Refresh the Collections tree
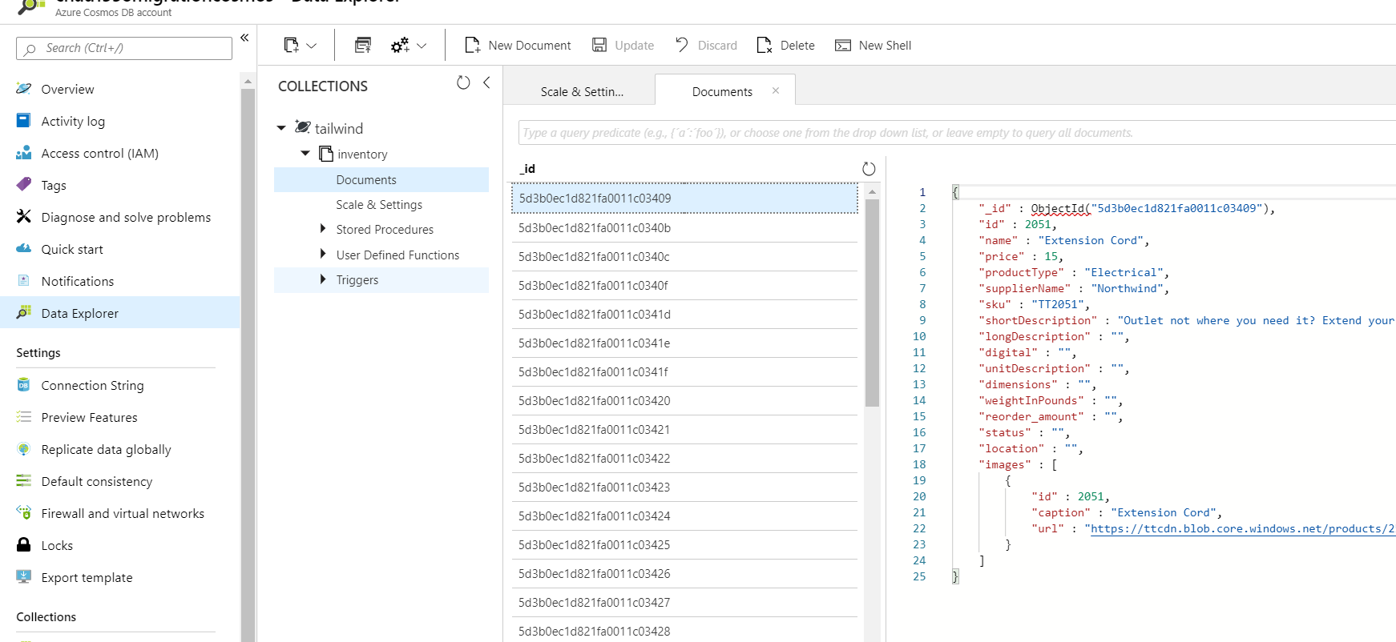The image size is (1396, 642). point(463,82)
